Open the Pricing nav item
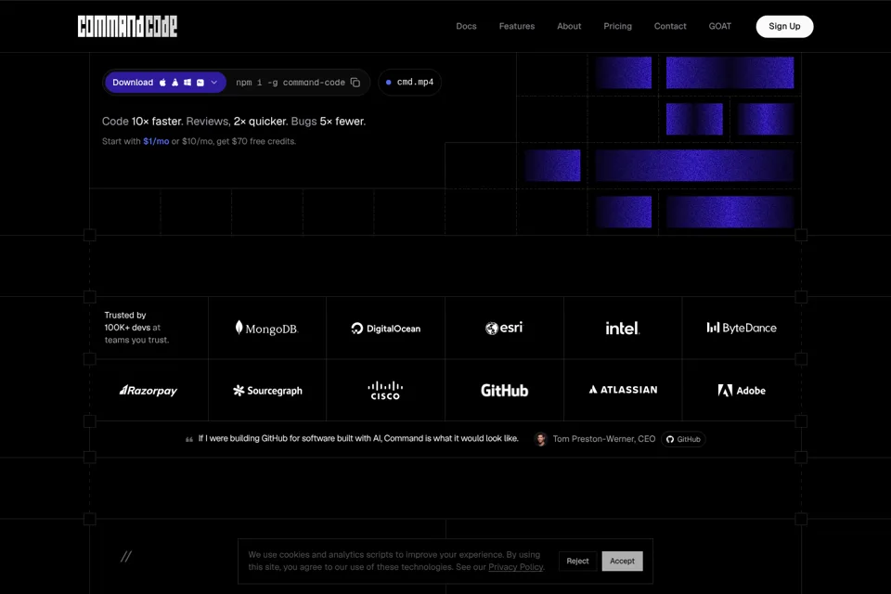This screenshot has width=891, height=594. [618, 26]
